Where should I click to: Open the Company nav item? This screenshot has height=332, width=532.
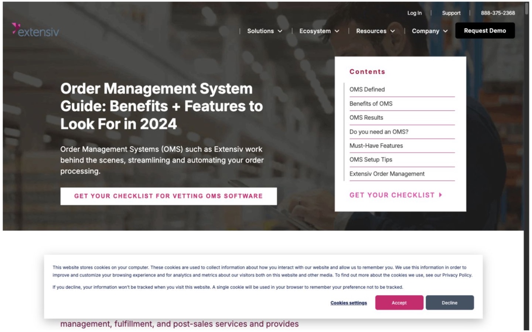[425, 31]
